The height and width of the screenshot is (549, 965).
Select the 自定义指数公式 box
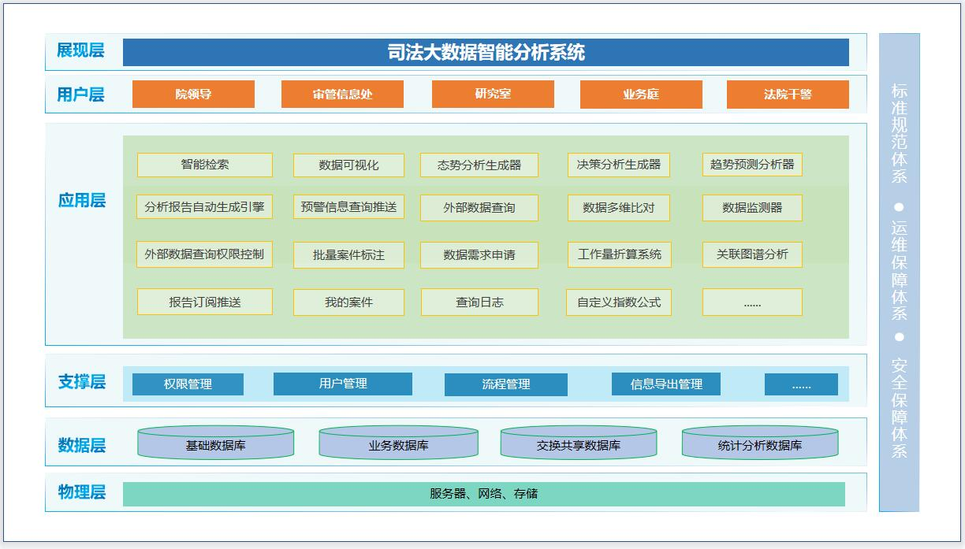[619, 302]
